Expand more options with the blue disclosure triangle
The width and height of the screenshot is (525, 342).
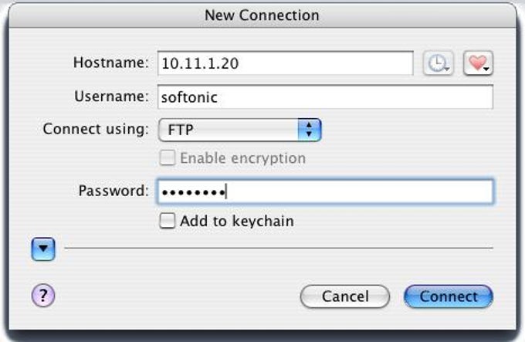pyautogui.click(x=43, y=249)
